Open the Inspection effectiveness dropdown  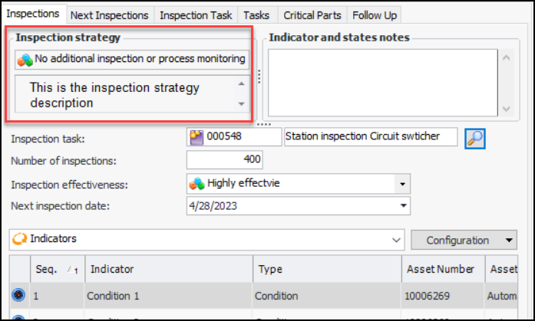(402, 184)
